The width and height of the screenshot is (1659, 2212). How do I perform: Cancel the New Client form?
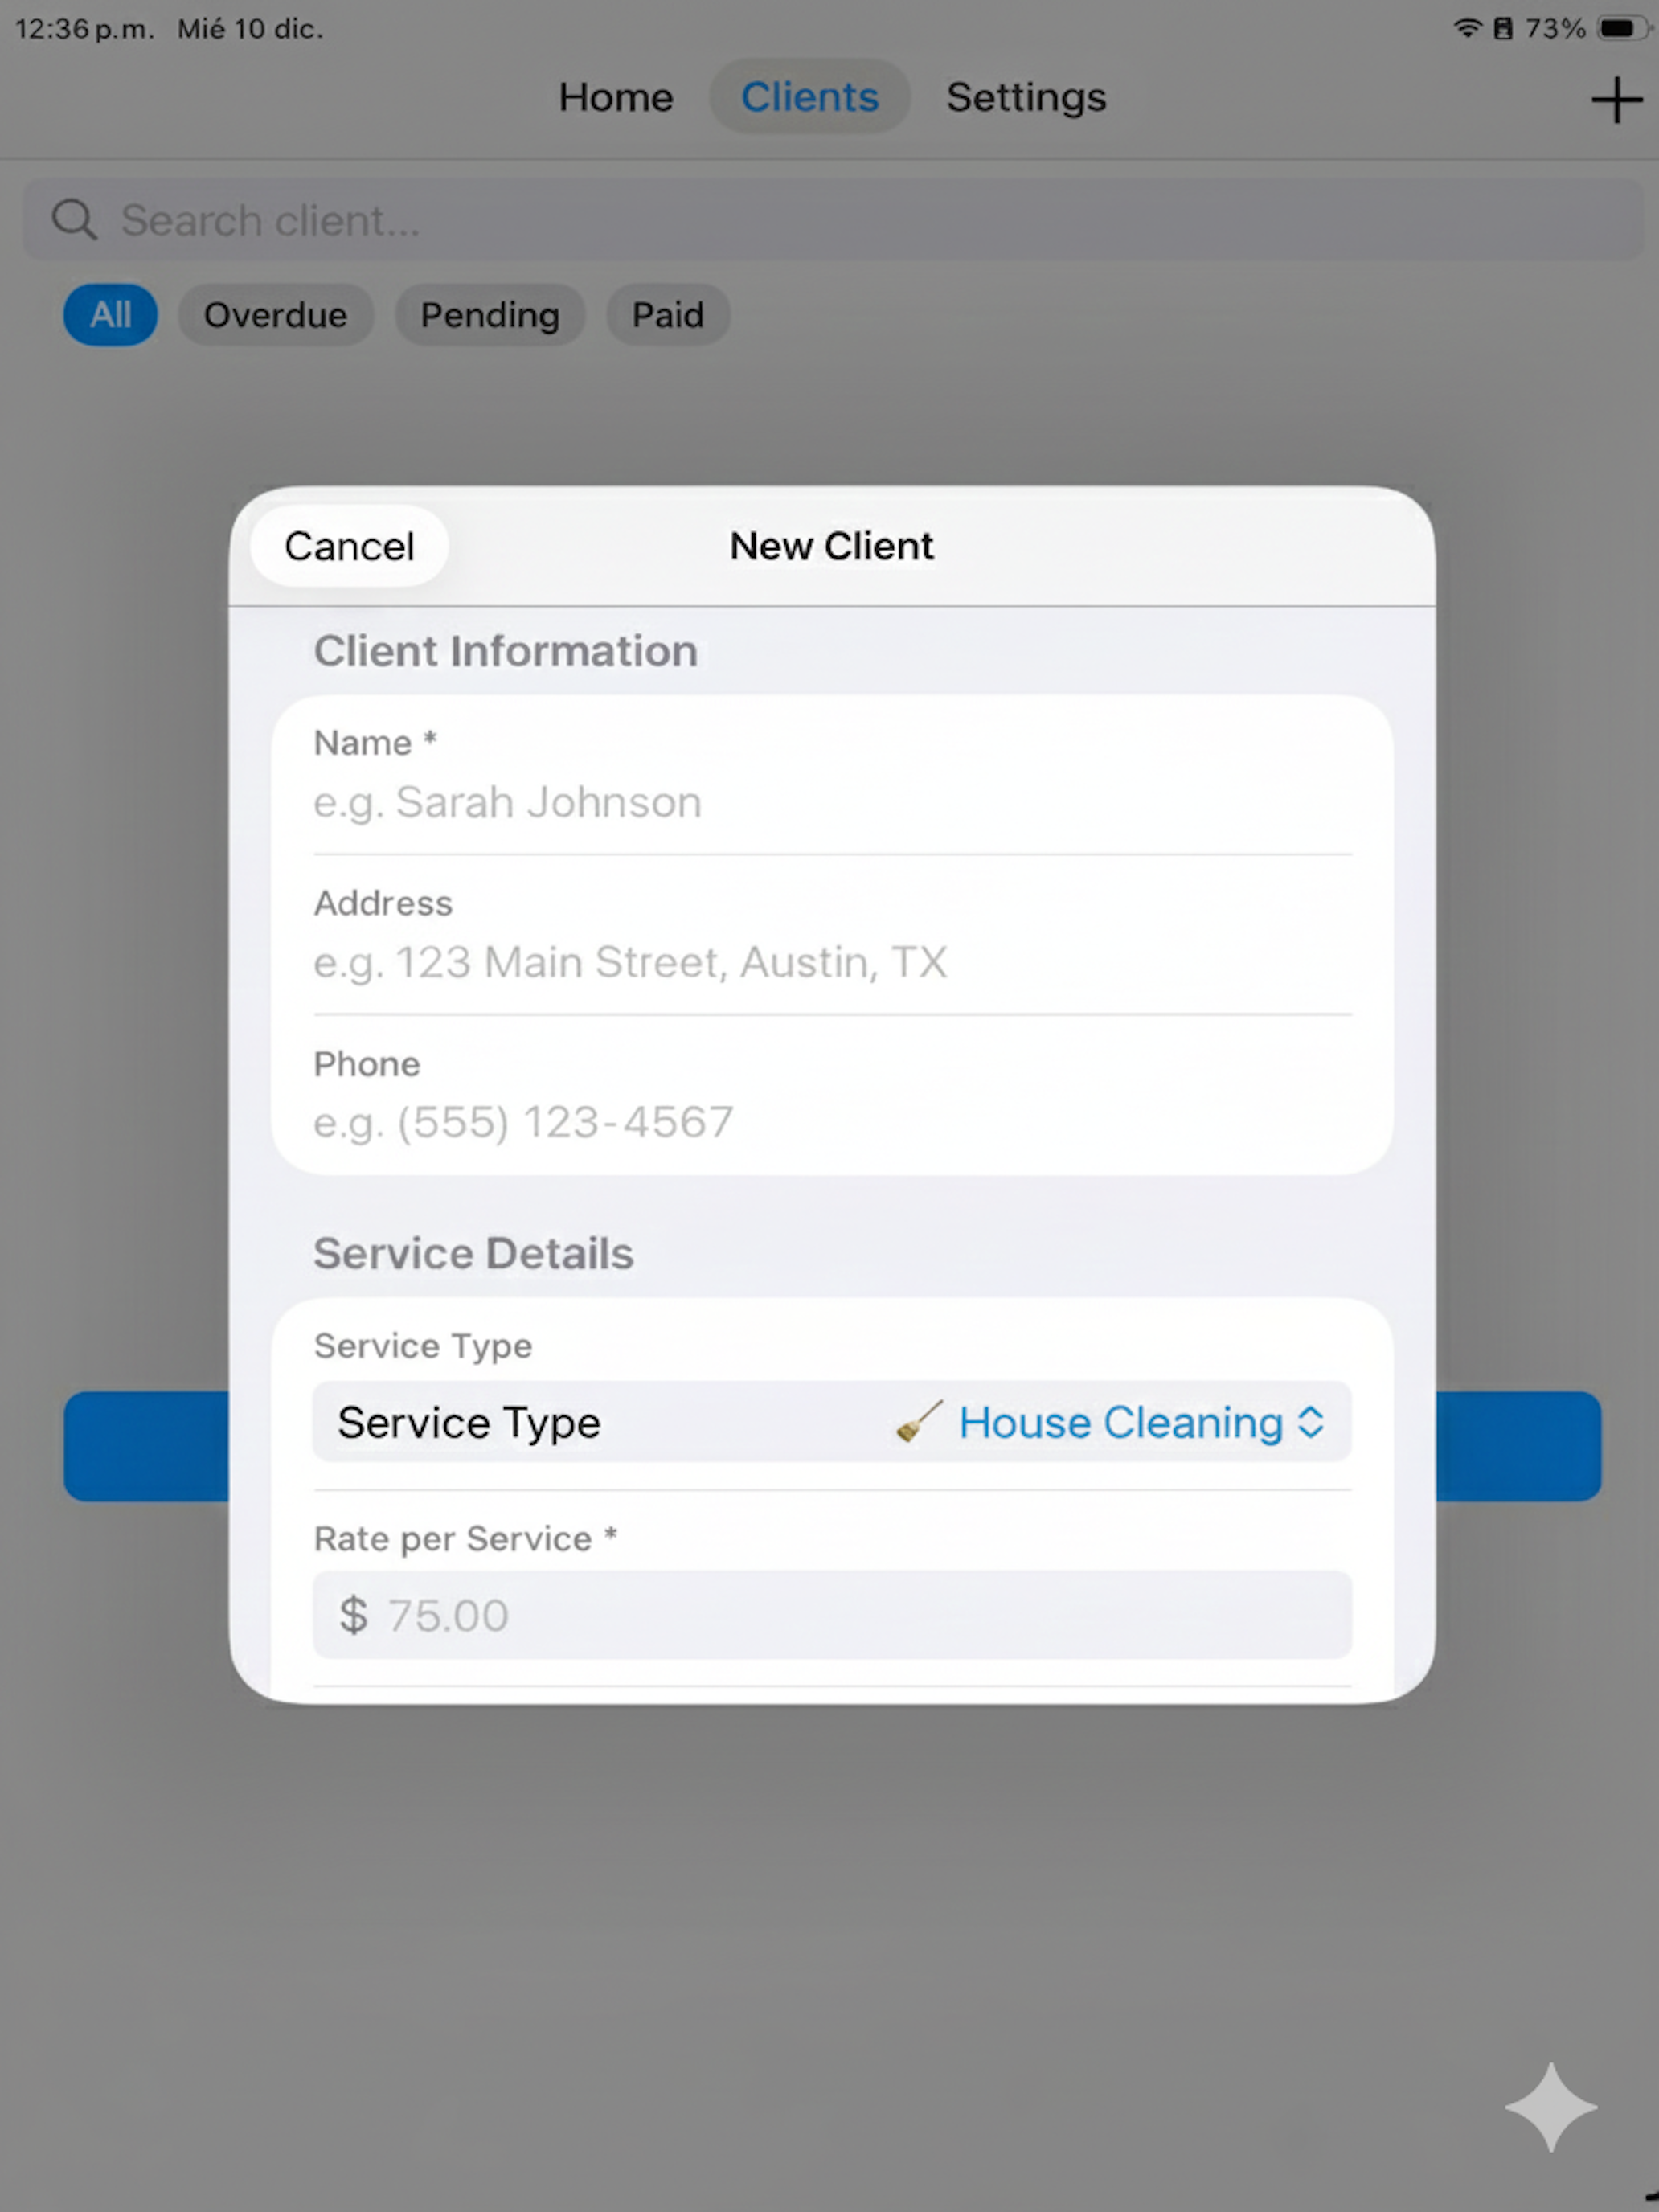tap(349, 546)
